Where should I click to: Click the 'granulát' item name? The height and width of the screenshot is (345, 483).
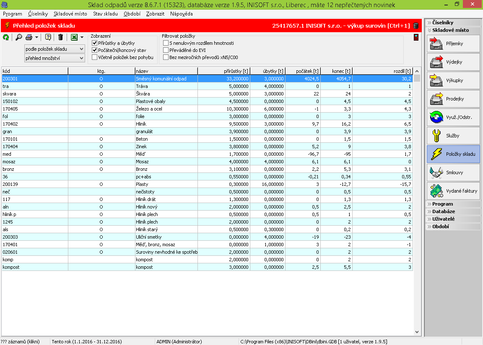point(144,131)
